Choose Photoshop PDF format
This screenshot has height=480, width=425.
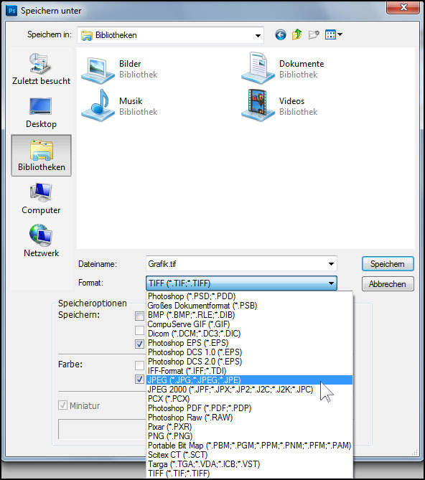point(249,408)
